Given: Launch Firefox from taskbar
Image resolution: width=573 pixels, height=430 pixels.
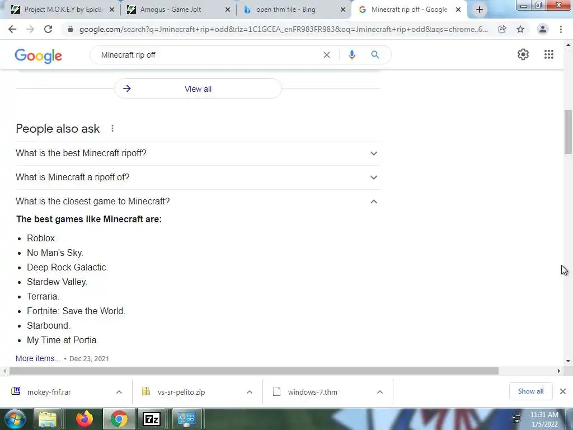Looking at the screenshot, I should click(x=84, y=419).
